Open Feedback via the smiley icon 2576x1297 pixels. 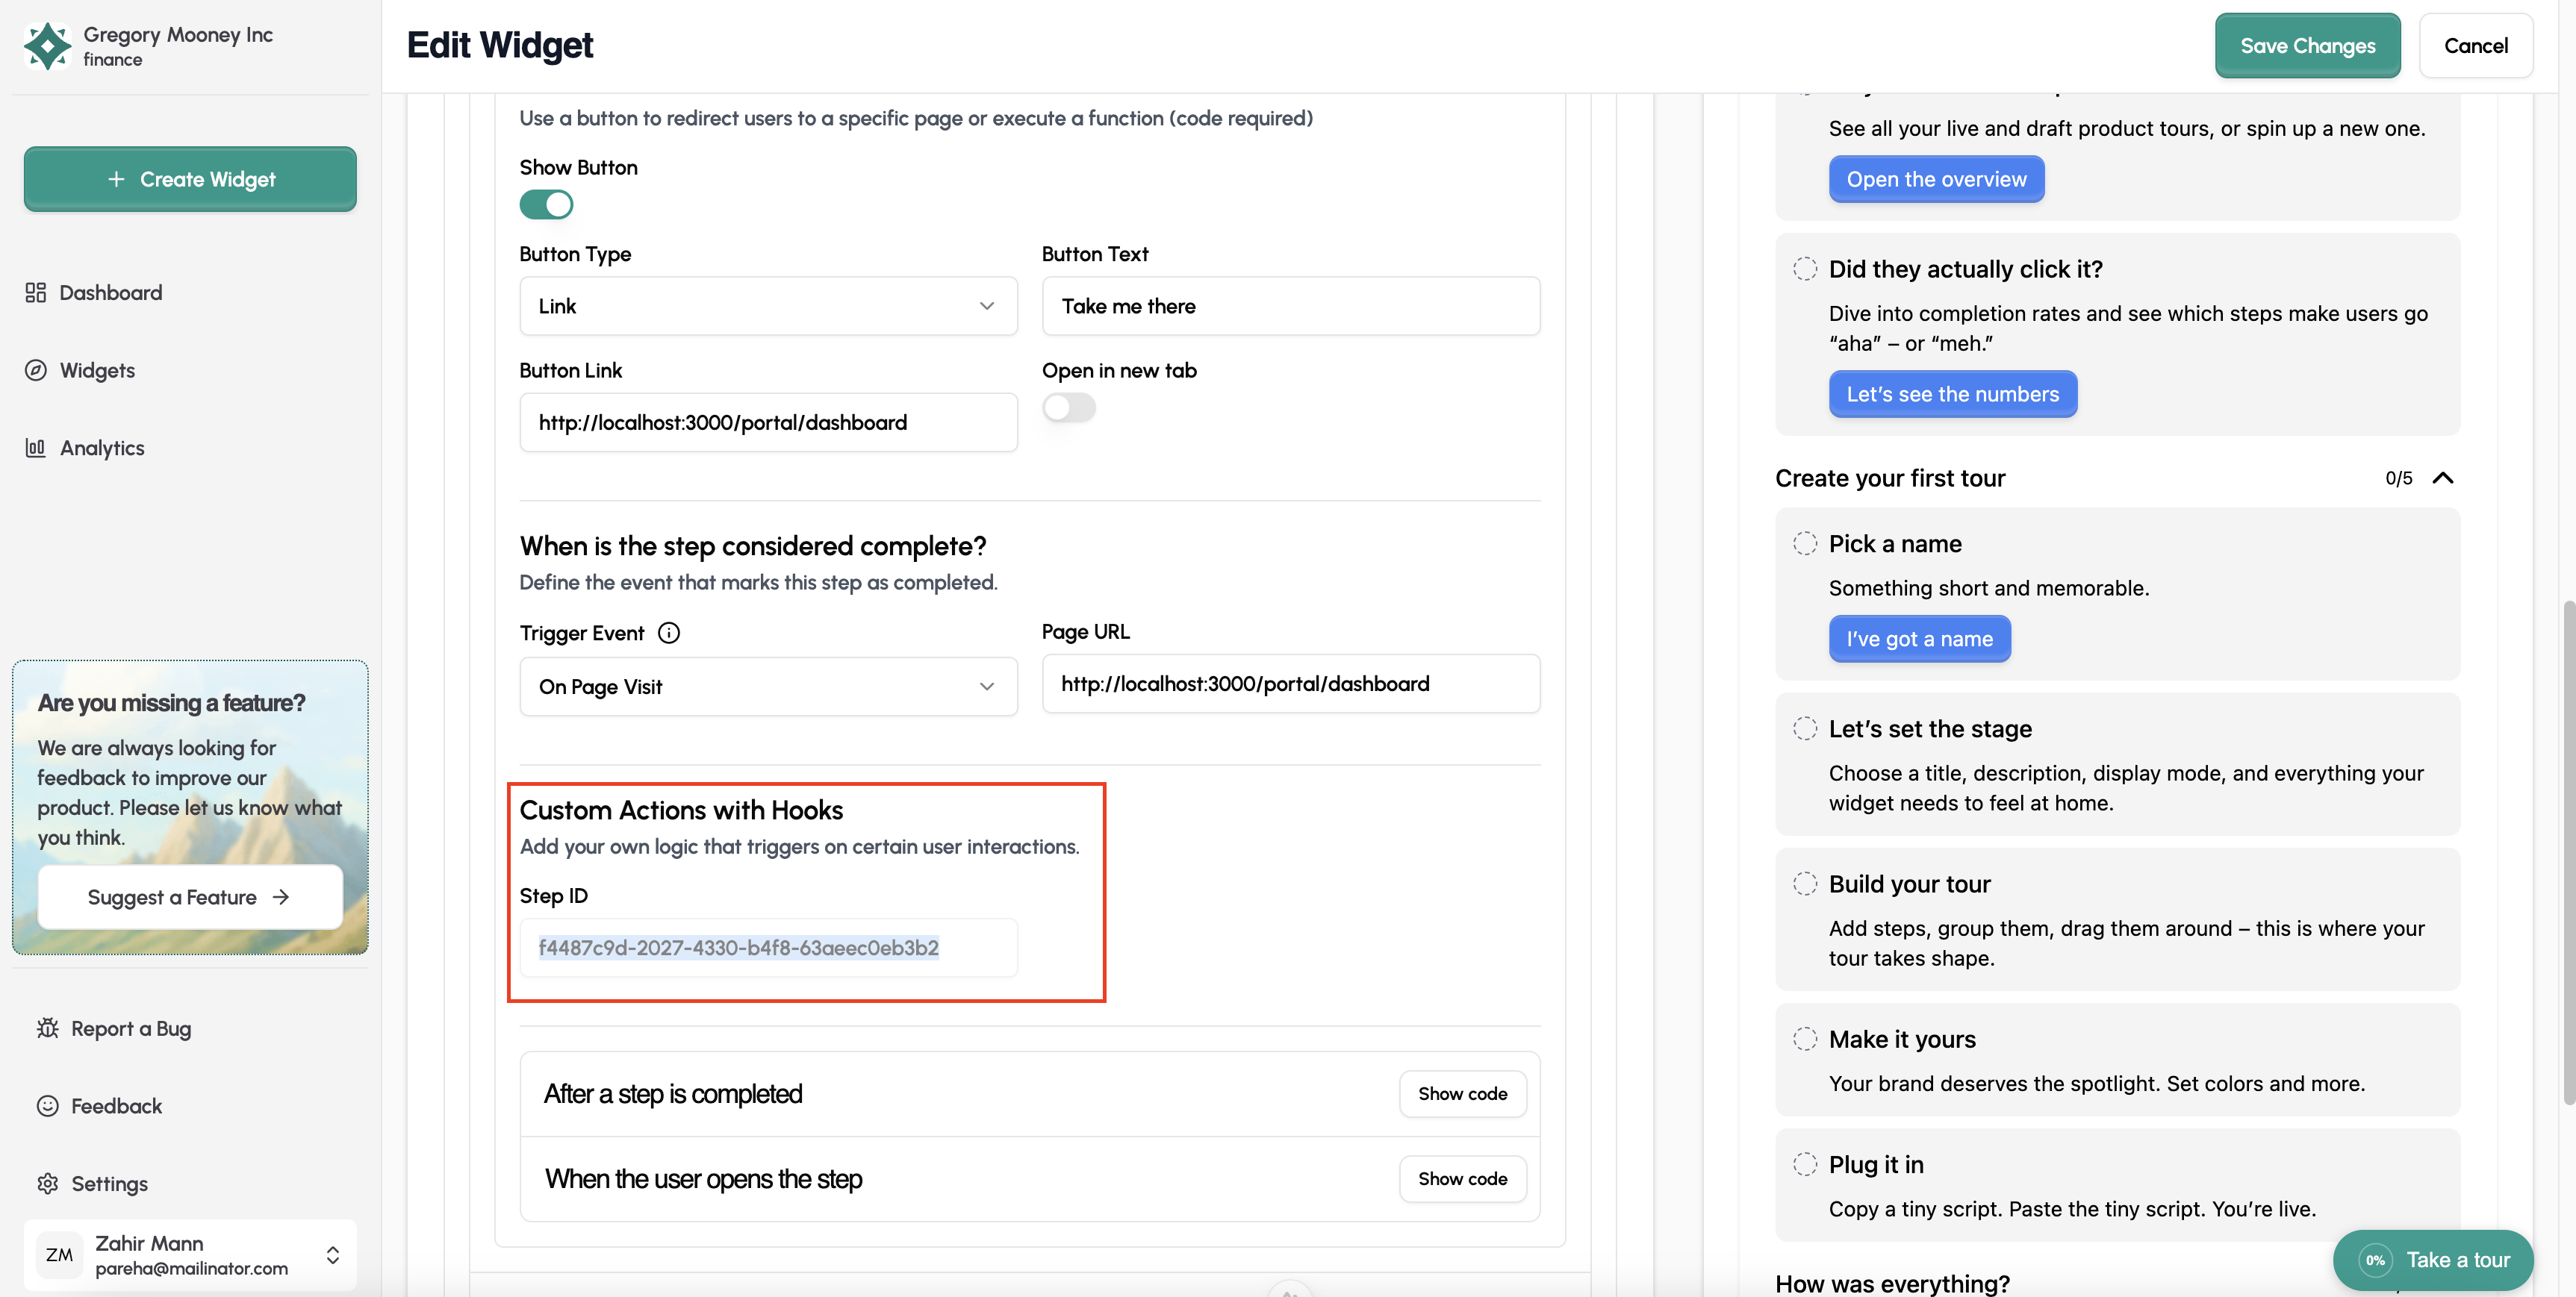(47, 1105)
